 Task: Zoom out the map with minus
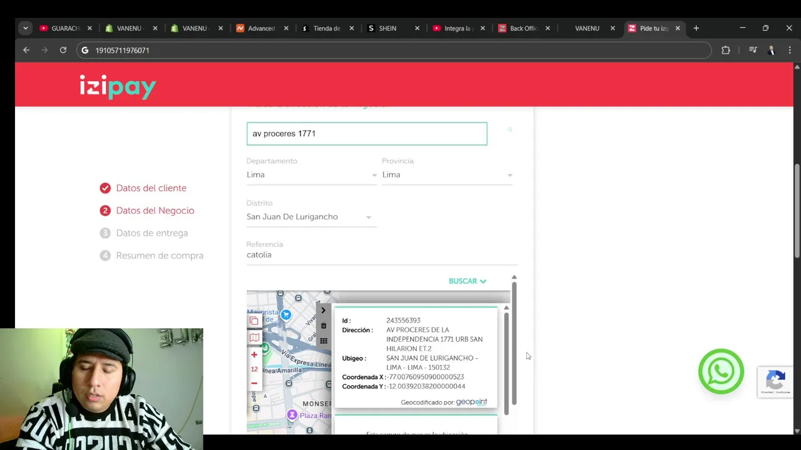pyautogui.click(x=254, y=383)
